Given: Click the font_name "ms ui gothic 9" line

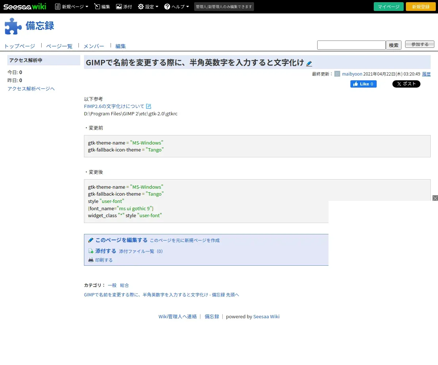Looking at the screenshot, I should [x=121, y=208].
